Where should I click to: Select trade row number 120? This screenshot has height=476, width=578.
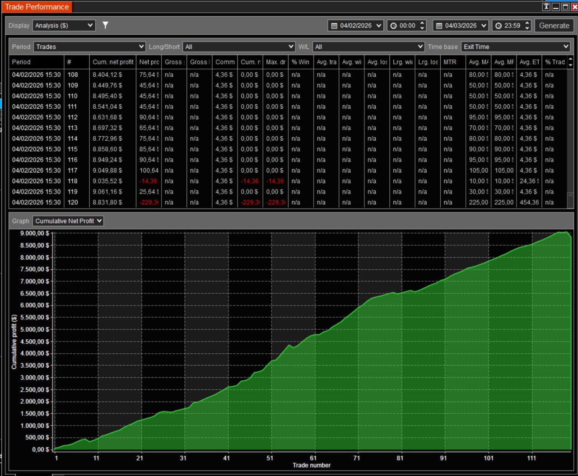coord(72,202)
